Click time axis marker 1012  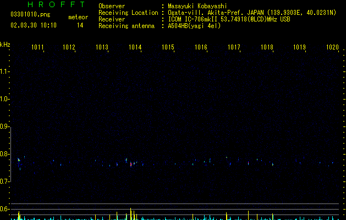click(69, 47)
